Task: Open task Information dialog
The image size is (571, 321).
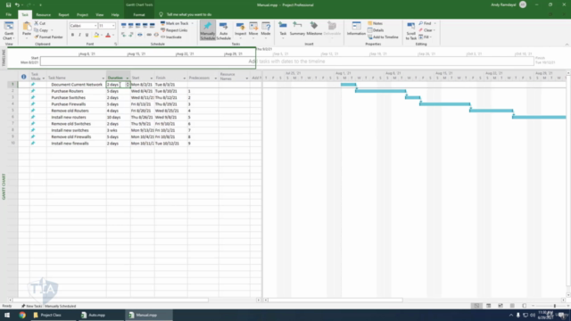Action: pyautogui.click(x=356, y=29)
